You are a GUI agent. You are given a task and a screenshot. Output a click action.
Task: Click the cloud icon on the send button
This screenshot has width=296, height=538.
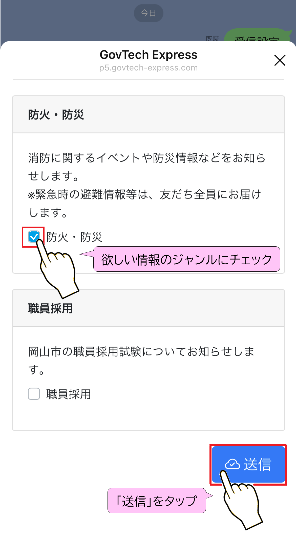pyautogui.click(x=232, y=464)
